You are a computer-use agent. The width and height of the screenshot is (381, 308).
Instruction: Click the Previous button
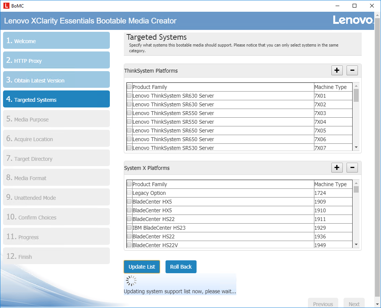[323, 304]
